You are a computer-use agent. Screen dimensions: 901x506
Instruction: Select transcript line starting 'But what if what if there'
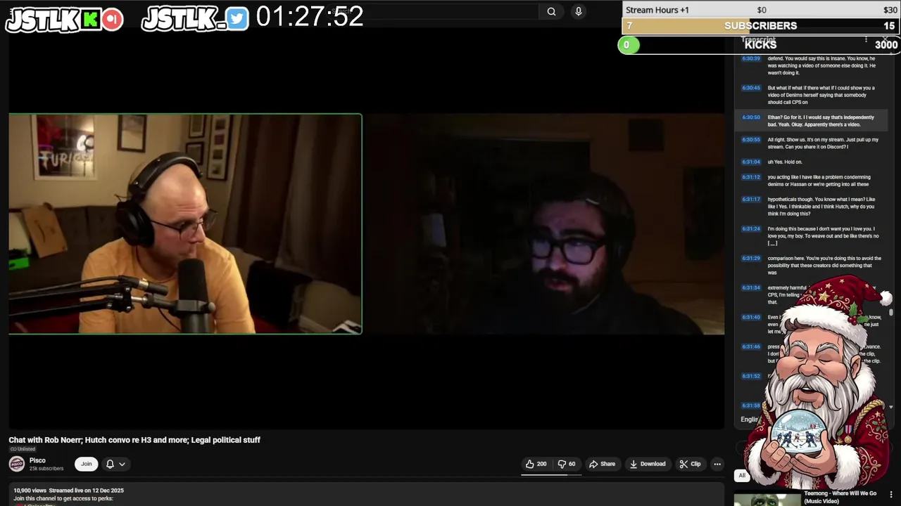tap(821, 95)
